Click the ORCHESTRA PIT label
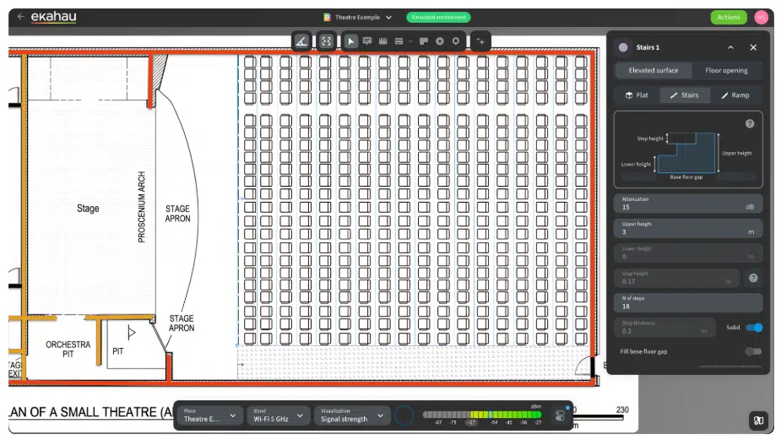This screenshot has width=781, height=440. tap(68, 349)
